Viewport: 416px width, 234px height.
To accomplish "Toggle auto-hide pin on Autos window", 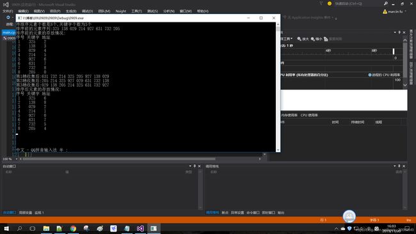I will (195, 166).
